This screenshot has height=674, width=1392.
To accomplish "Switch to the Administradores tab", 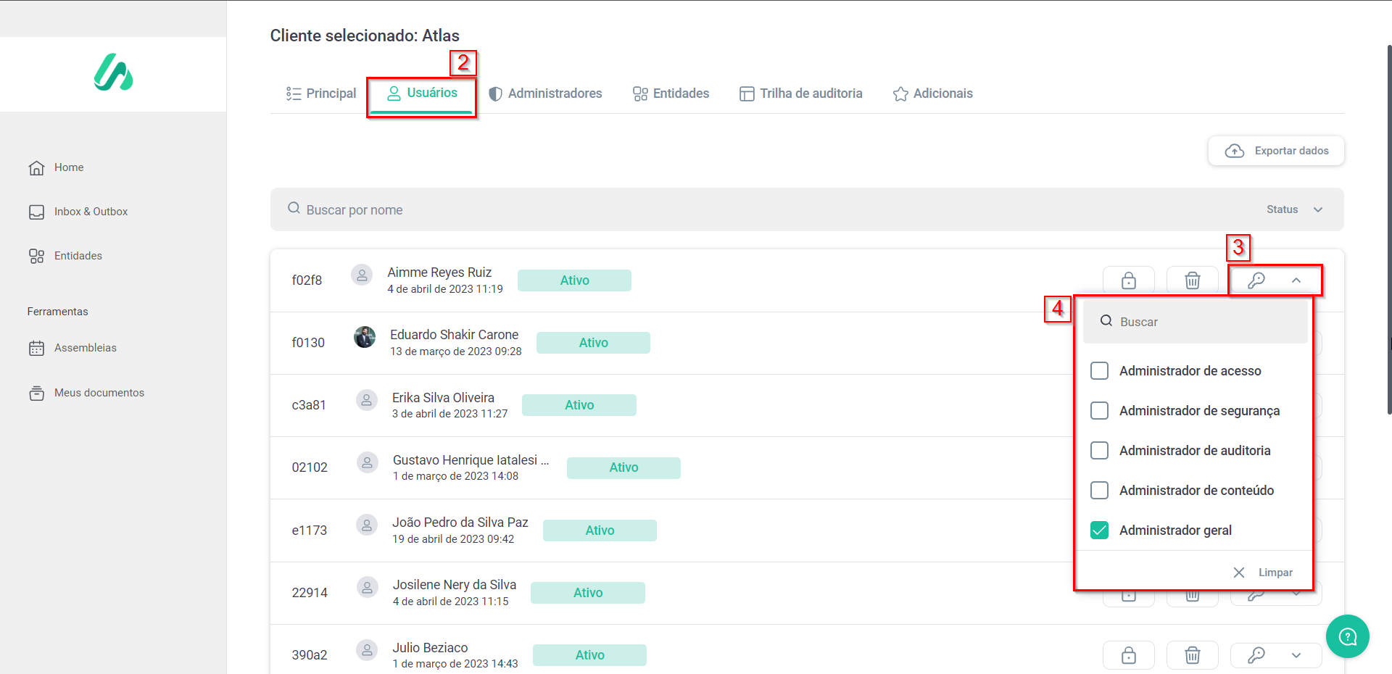I will (545, 93).
